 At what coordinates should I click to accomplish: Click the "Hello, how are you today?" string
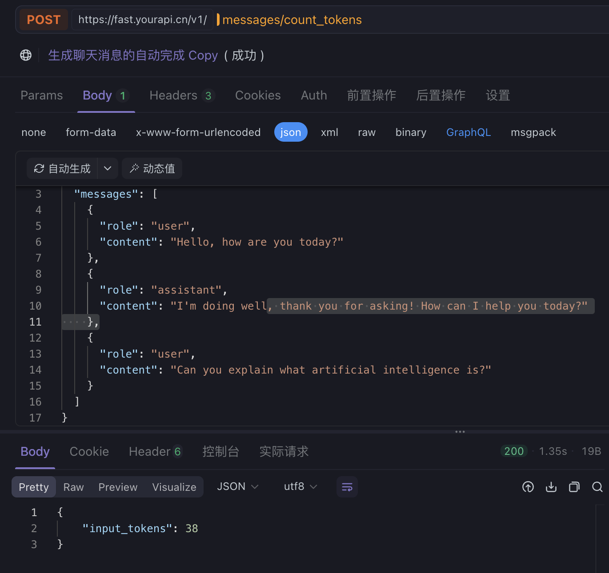pos(257,242)
